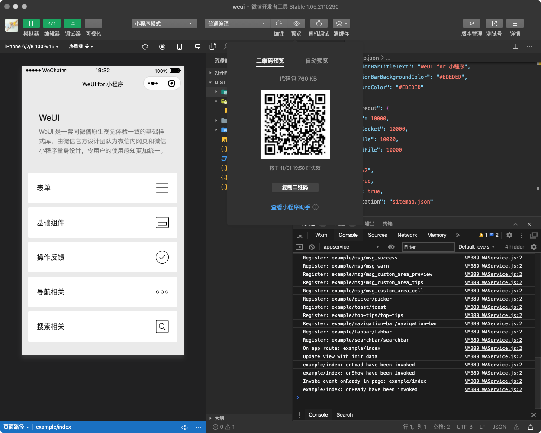
Task: Switch to the Memory devtools tab
Action: pyautogui.click(x=437, y=235)
